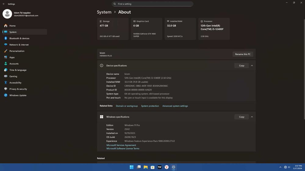
Task: Open Bluetooth & devices settings
Action: click(25, 38)
